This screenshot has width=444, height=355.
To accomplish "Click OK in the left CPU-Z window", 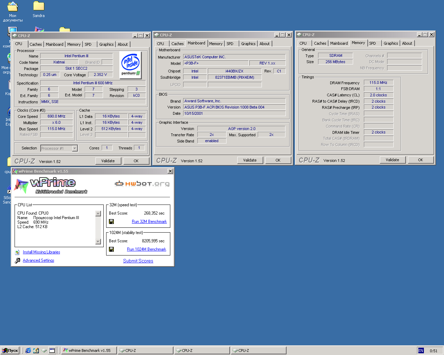I will [x=136, y=161].
